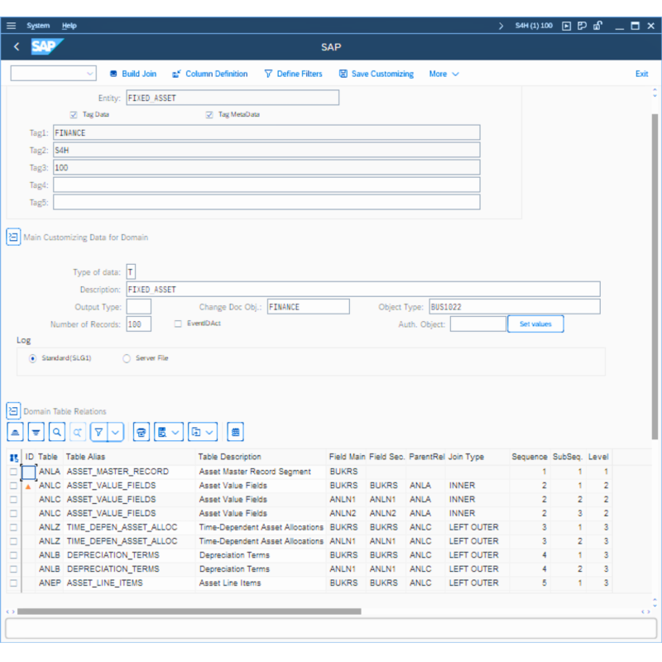Select the Server File radio button
The image size is (662, 662).
[127, 358]
